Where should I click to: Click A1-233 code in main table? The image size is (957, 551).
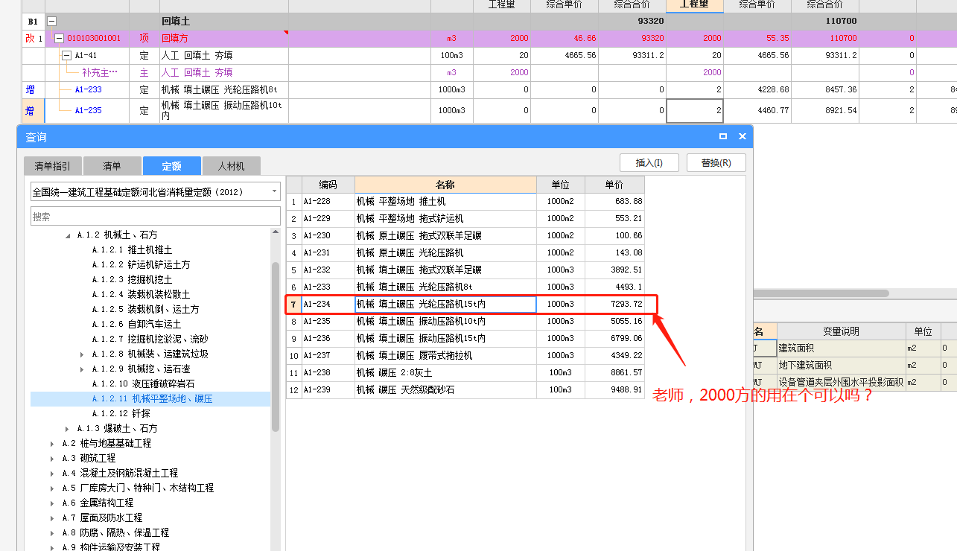[x=88, y=89]
